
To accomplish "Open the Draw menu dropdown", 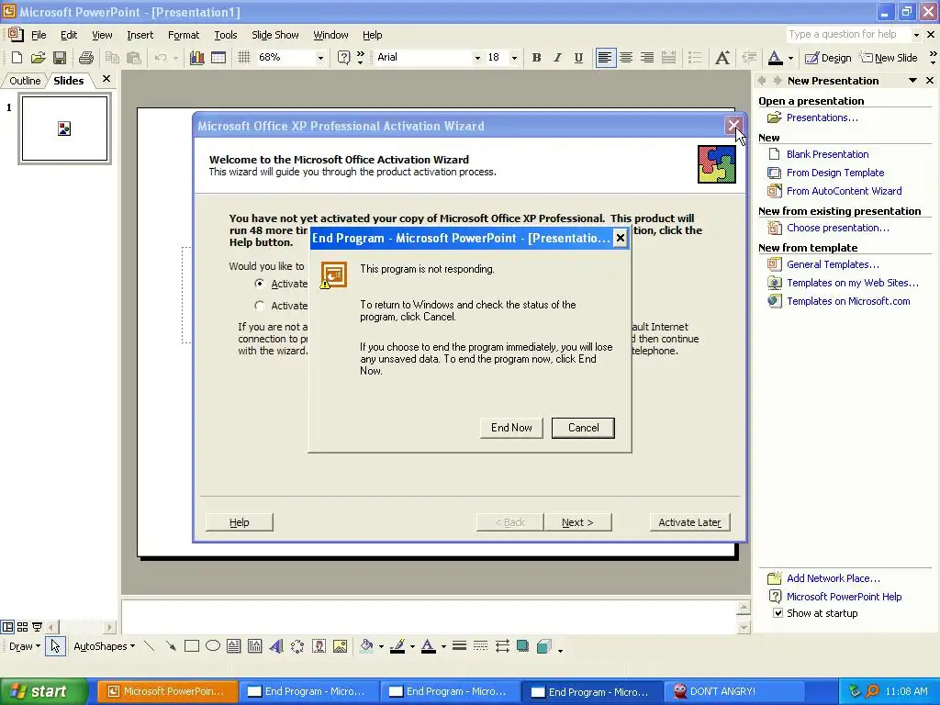I will coord(25,646).
